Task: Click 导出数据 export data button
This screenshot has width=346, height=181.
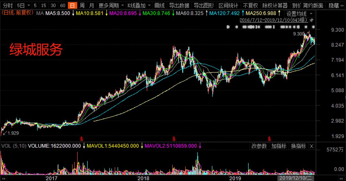Action: click(x=179, y=5)
